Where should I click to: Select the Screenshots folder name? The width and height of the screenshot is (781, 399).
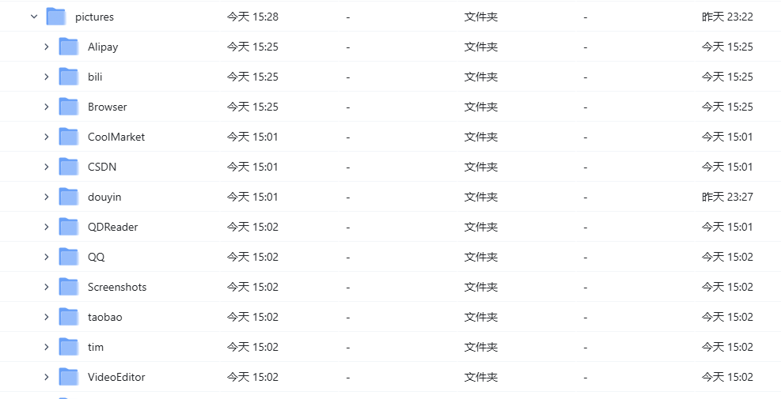117,287
